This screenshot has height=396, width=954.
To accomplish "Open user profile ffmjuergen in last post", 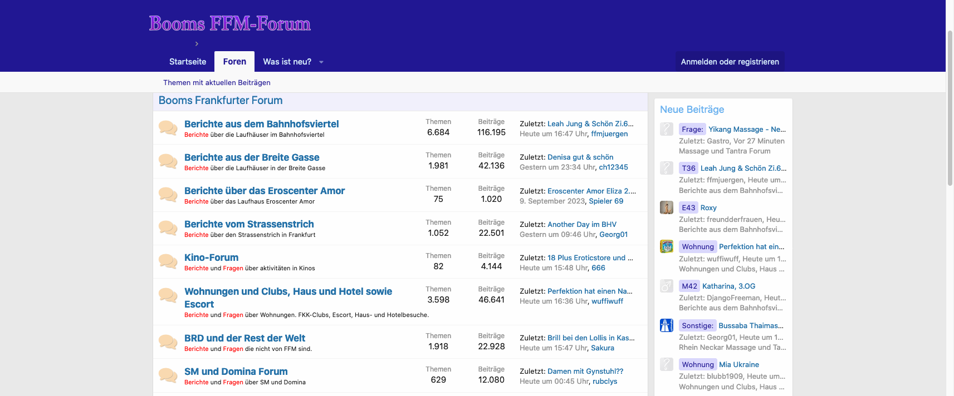I will (609, 133).
